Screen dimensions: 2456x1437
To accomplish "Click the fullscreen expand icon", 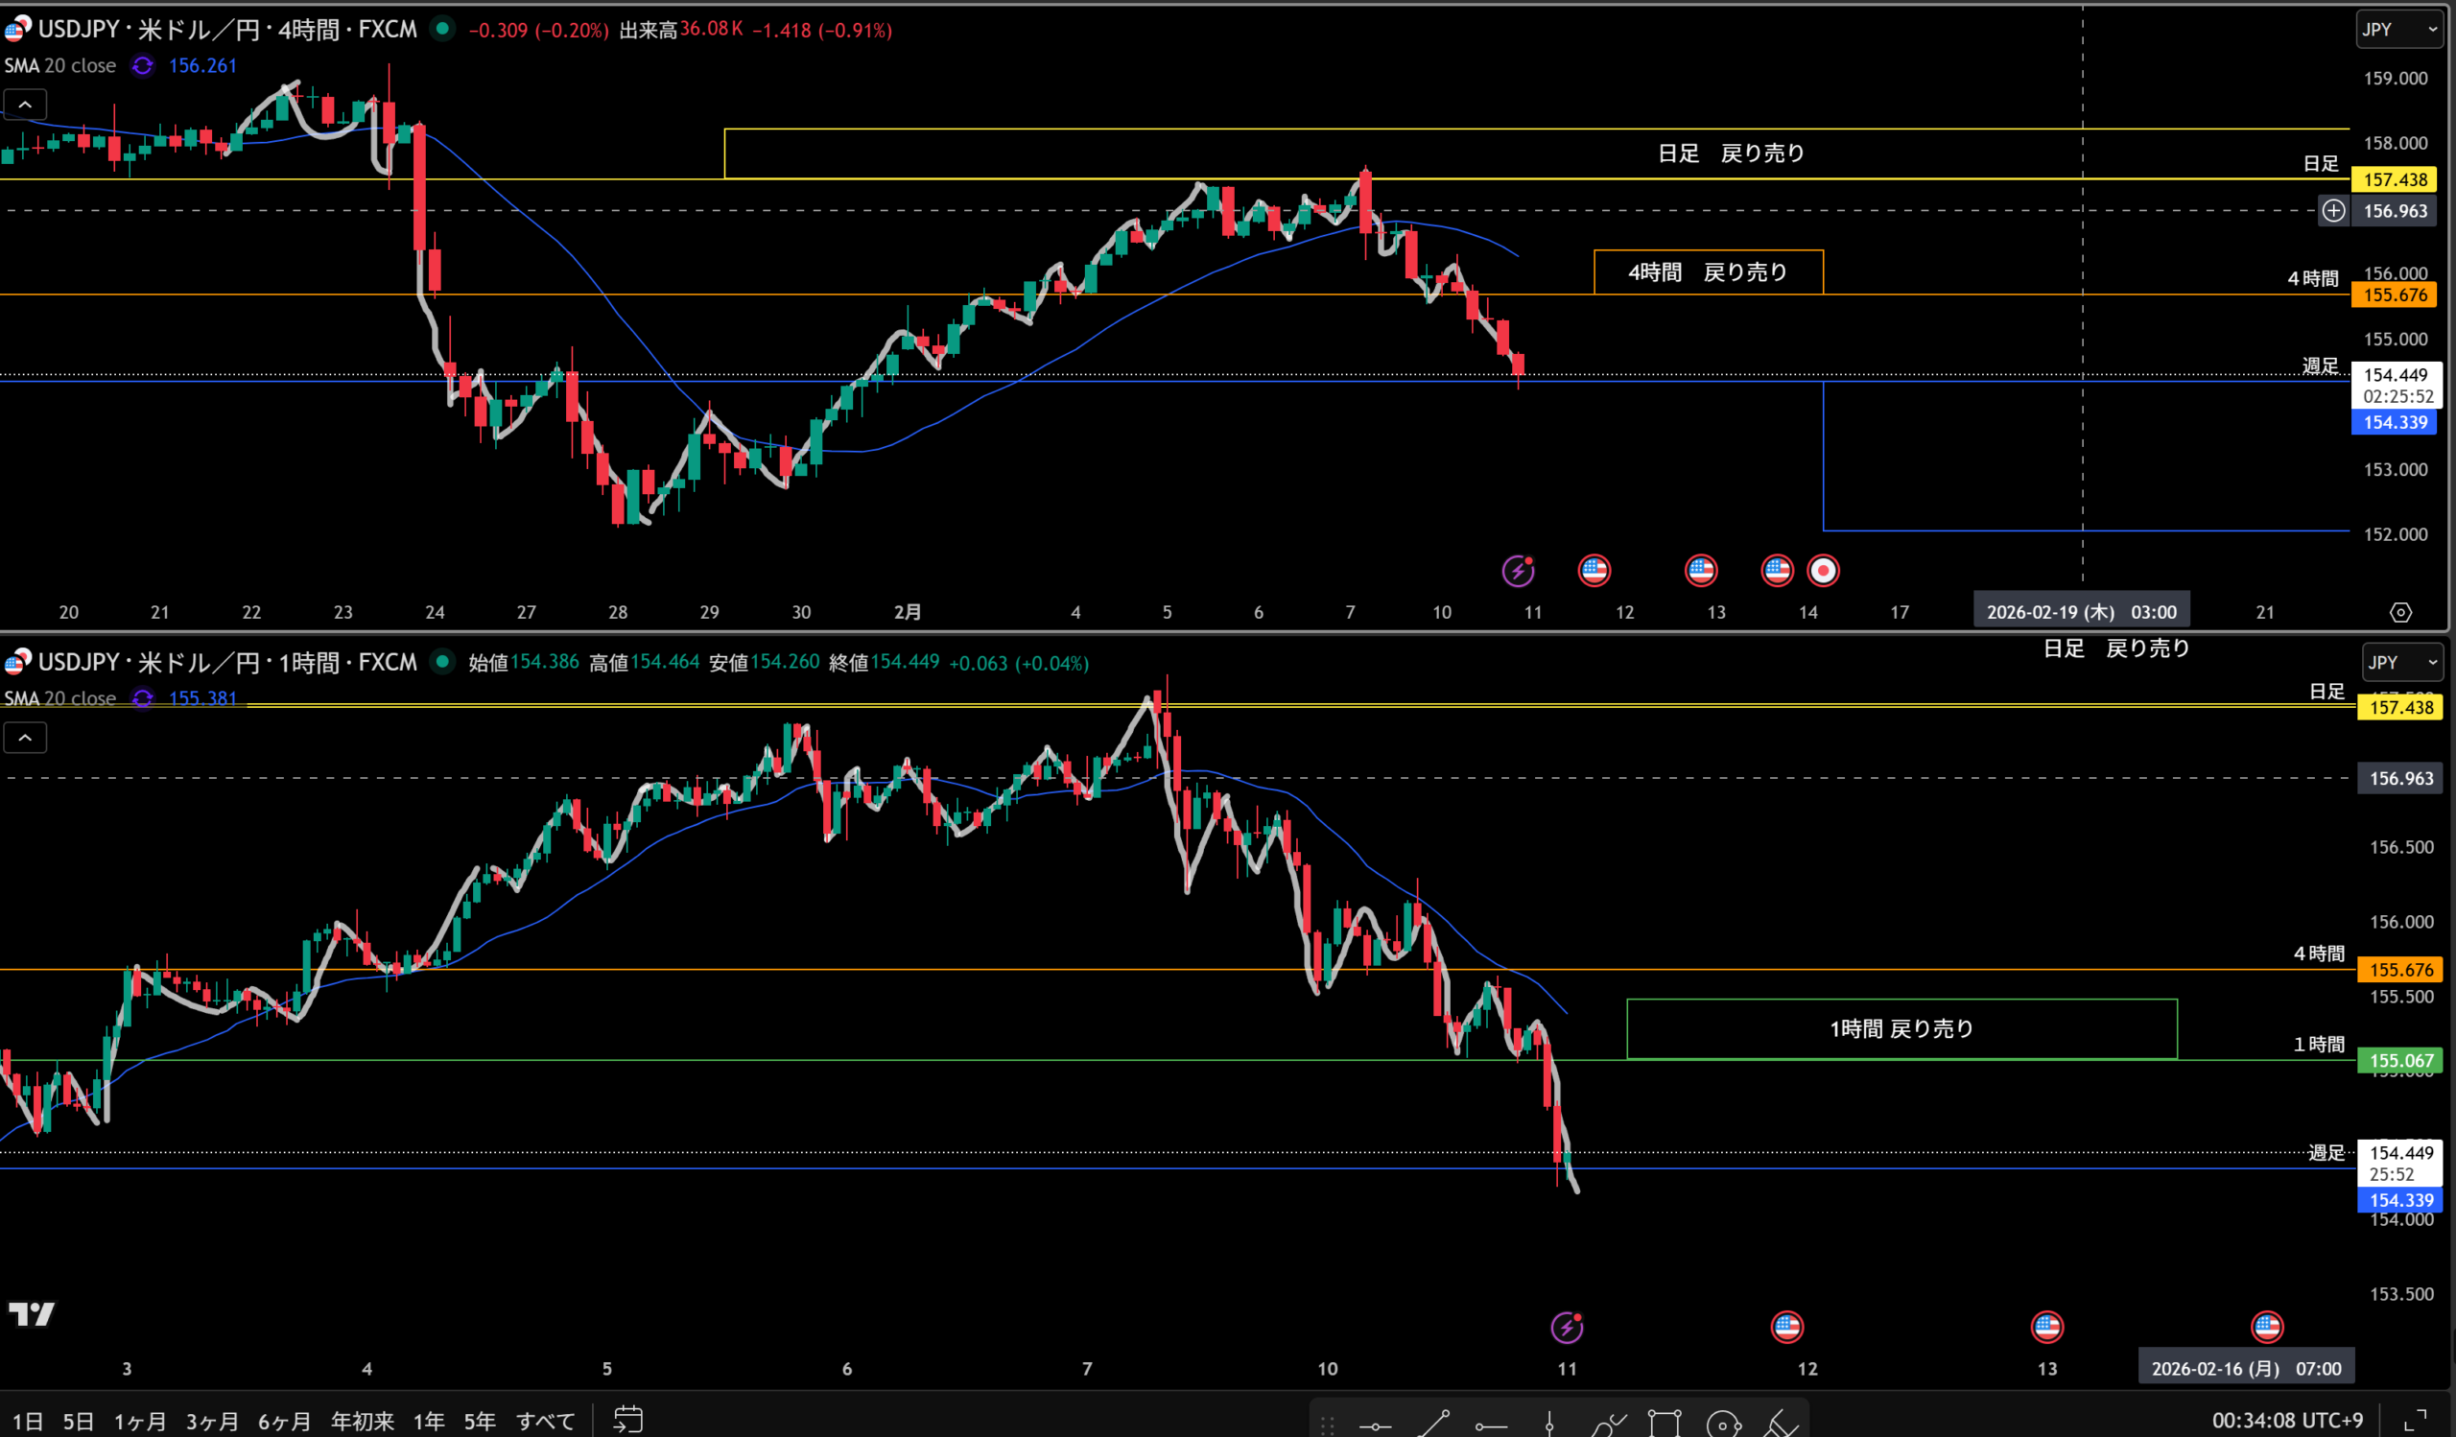I will (2416, 1421).
